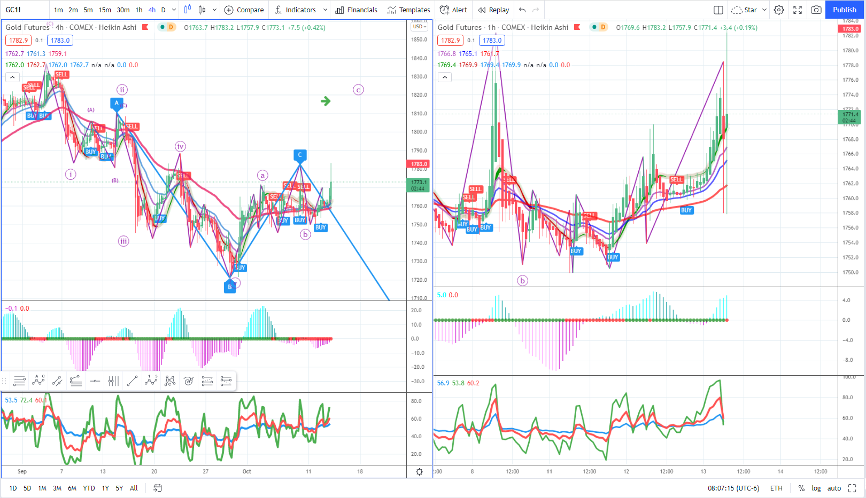
Task: Toggle the auto scale
Action: [x=834, y=488]
